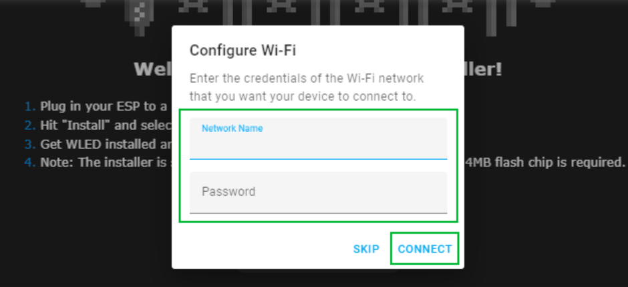Click the partially hidden "Wel" heading

click(152, 69)
